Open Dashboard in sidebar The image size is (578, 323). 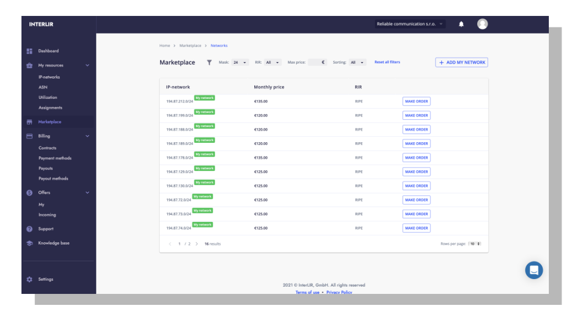tap(48, 51)
